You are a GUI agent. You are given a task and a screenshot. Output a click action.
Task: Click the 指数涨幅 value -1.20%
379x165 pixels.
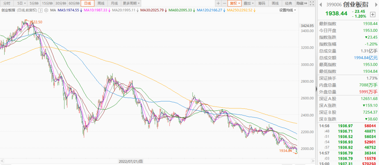click(371, 44)
